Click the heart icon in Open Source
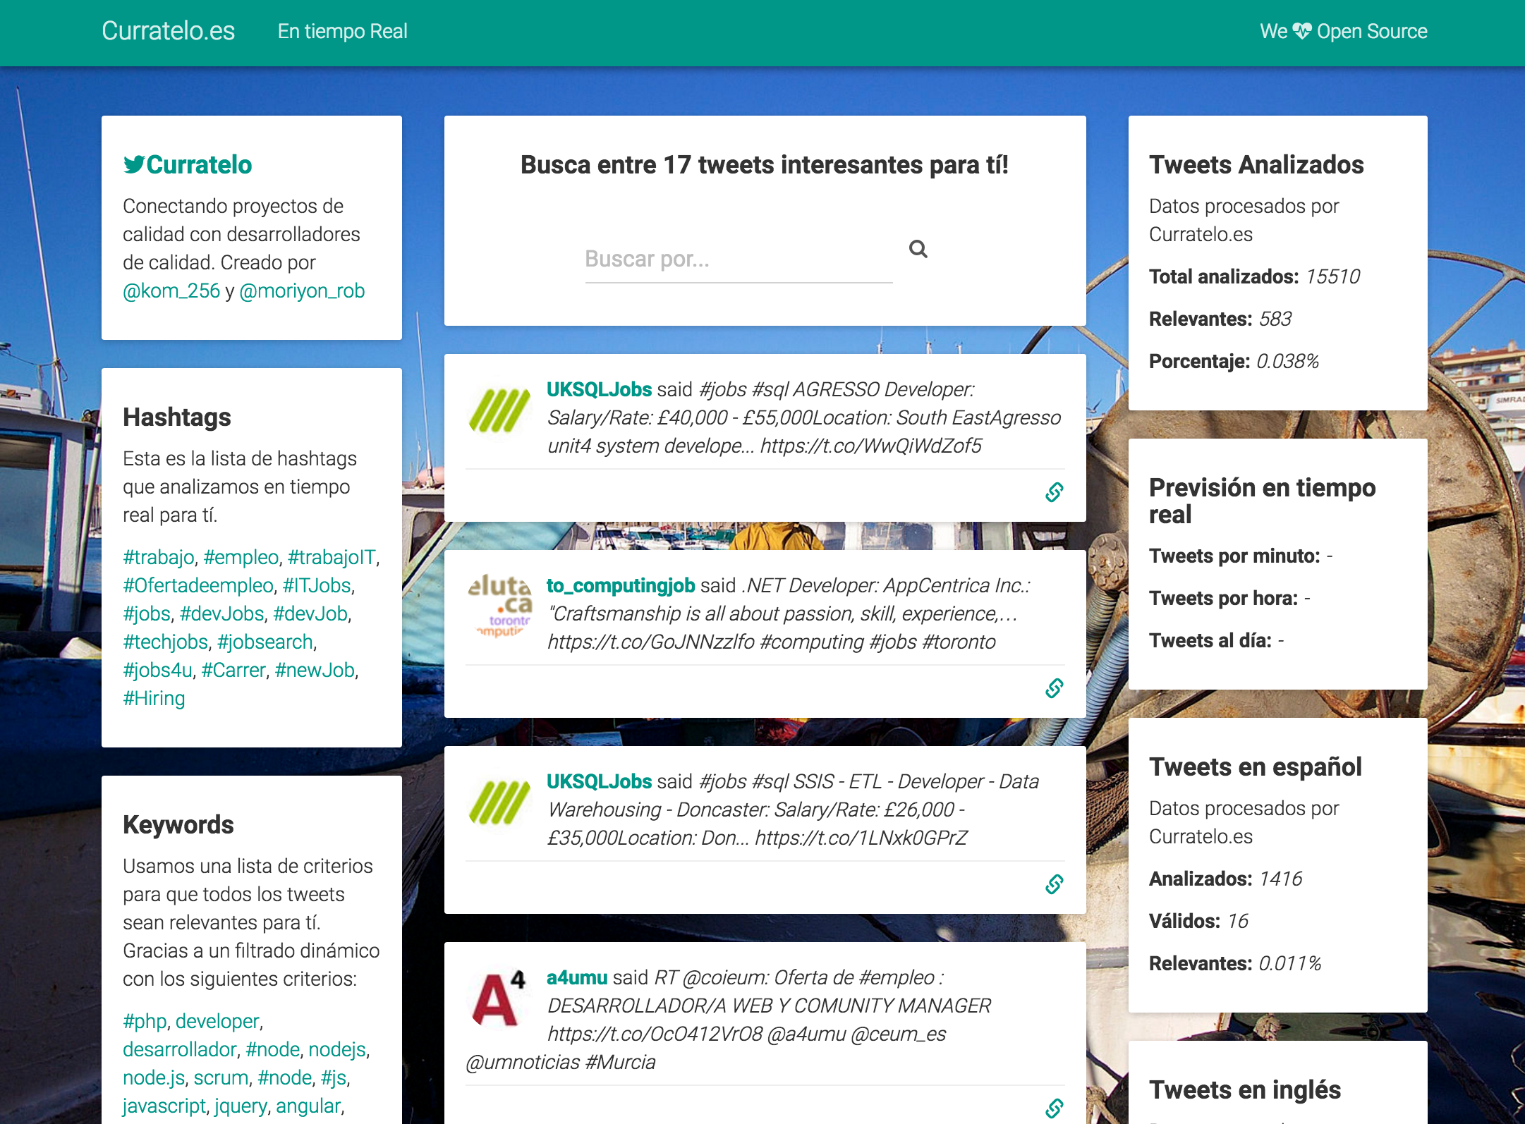 coord(1302,31)
